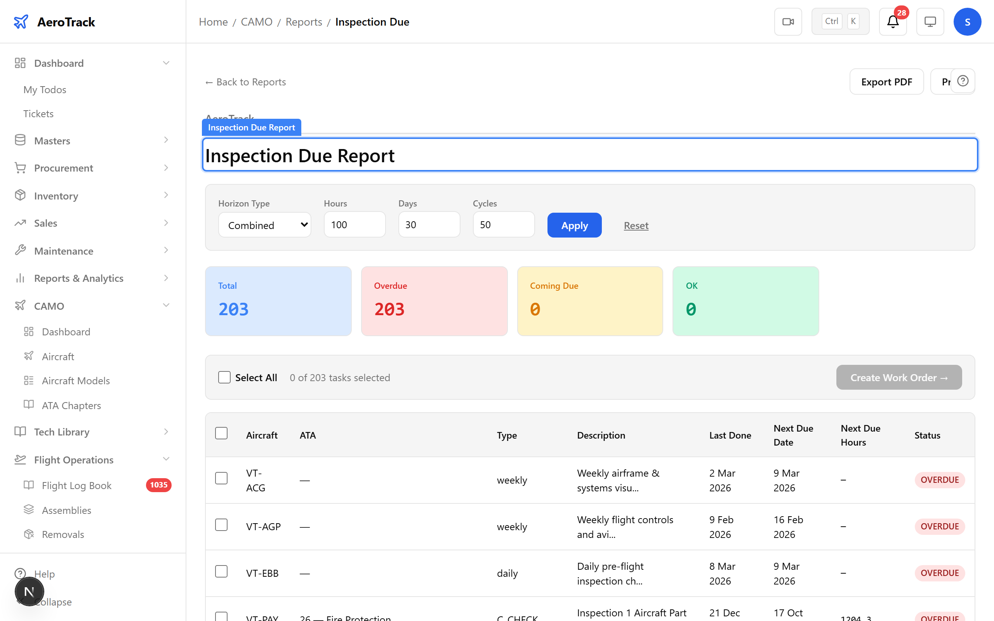Open Flight Log Book showing 1035 badge
Image resolution: width=994 pixels, height=621 pixels.
(76, 485)
